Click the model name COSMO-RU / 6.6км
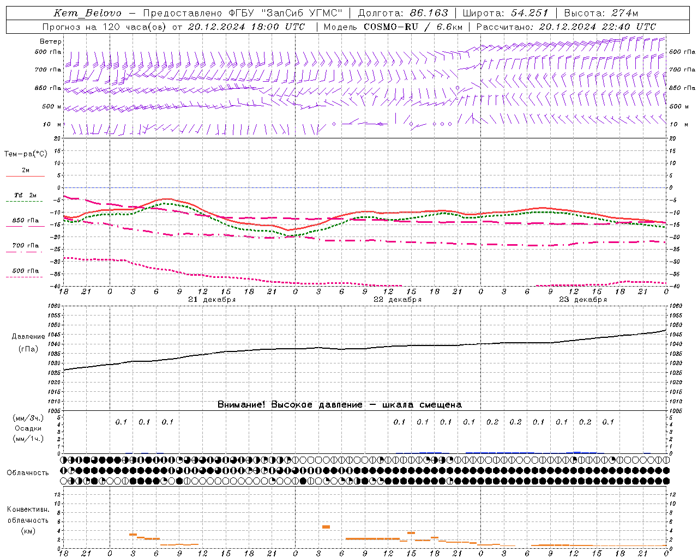This screenshot has height=558, width=698. pos(413,27)
